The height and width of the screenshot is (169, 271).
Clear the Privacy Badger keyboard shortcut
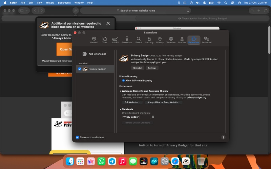(x=153, y=117)
